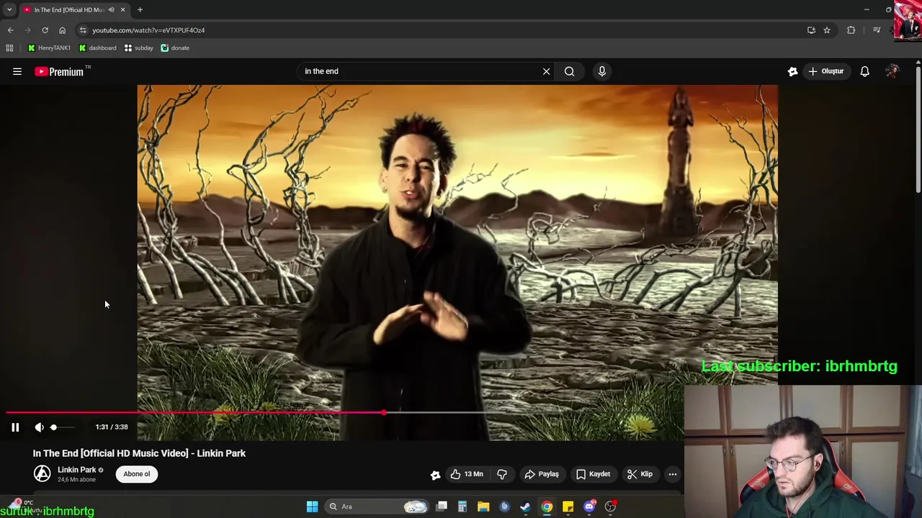Dislike the video with thumbs down
Viewport: 922px width, 518px height.
pyautogui.click(x=502, y=474)
